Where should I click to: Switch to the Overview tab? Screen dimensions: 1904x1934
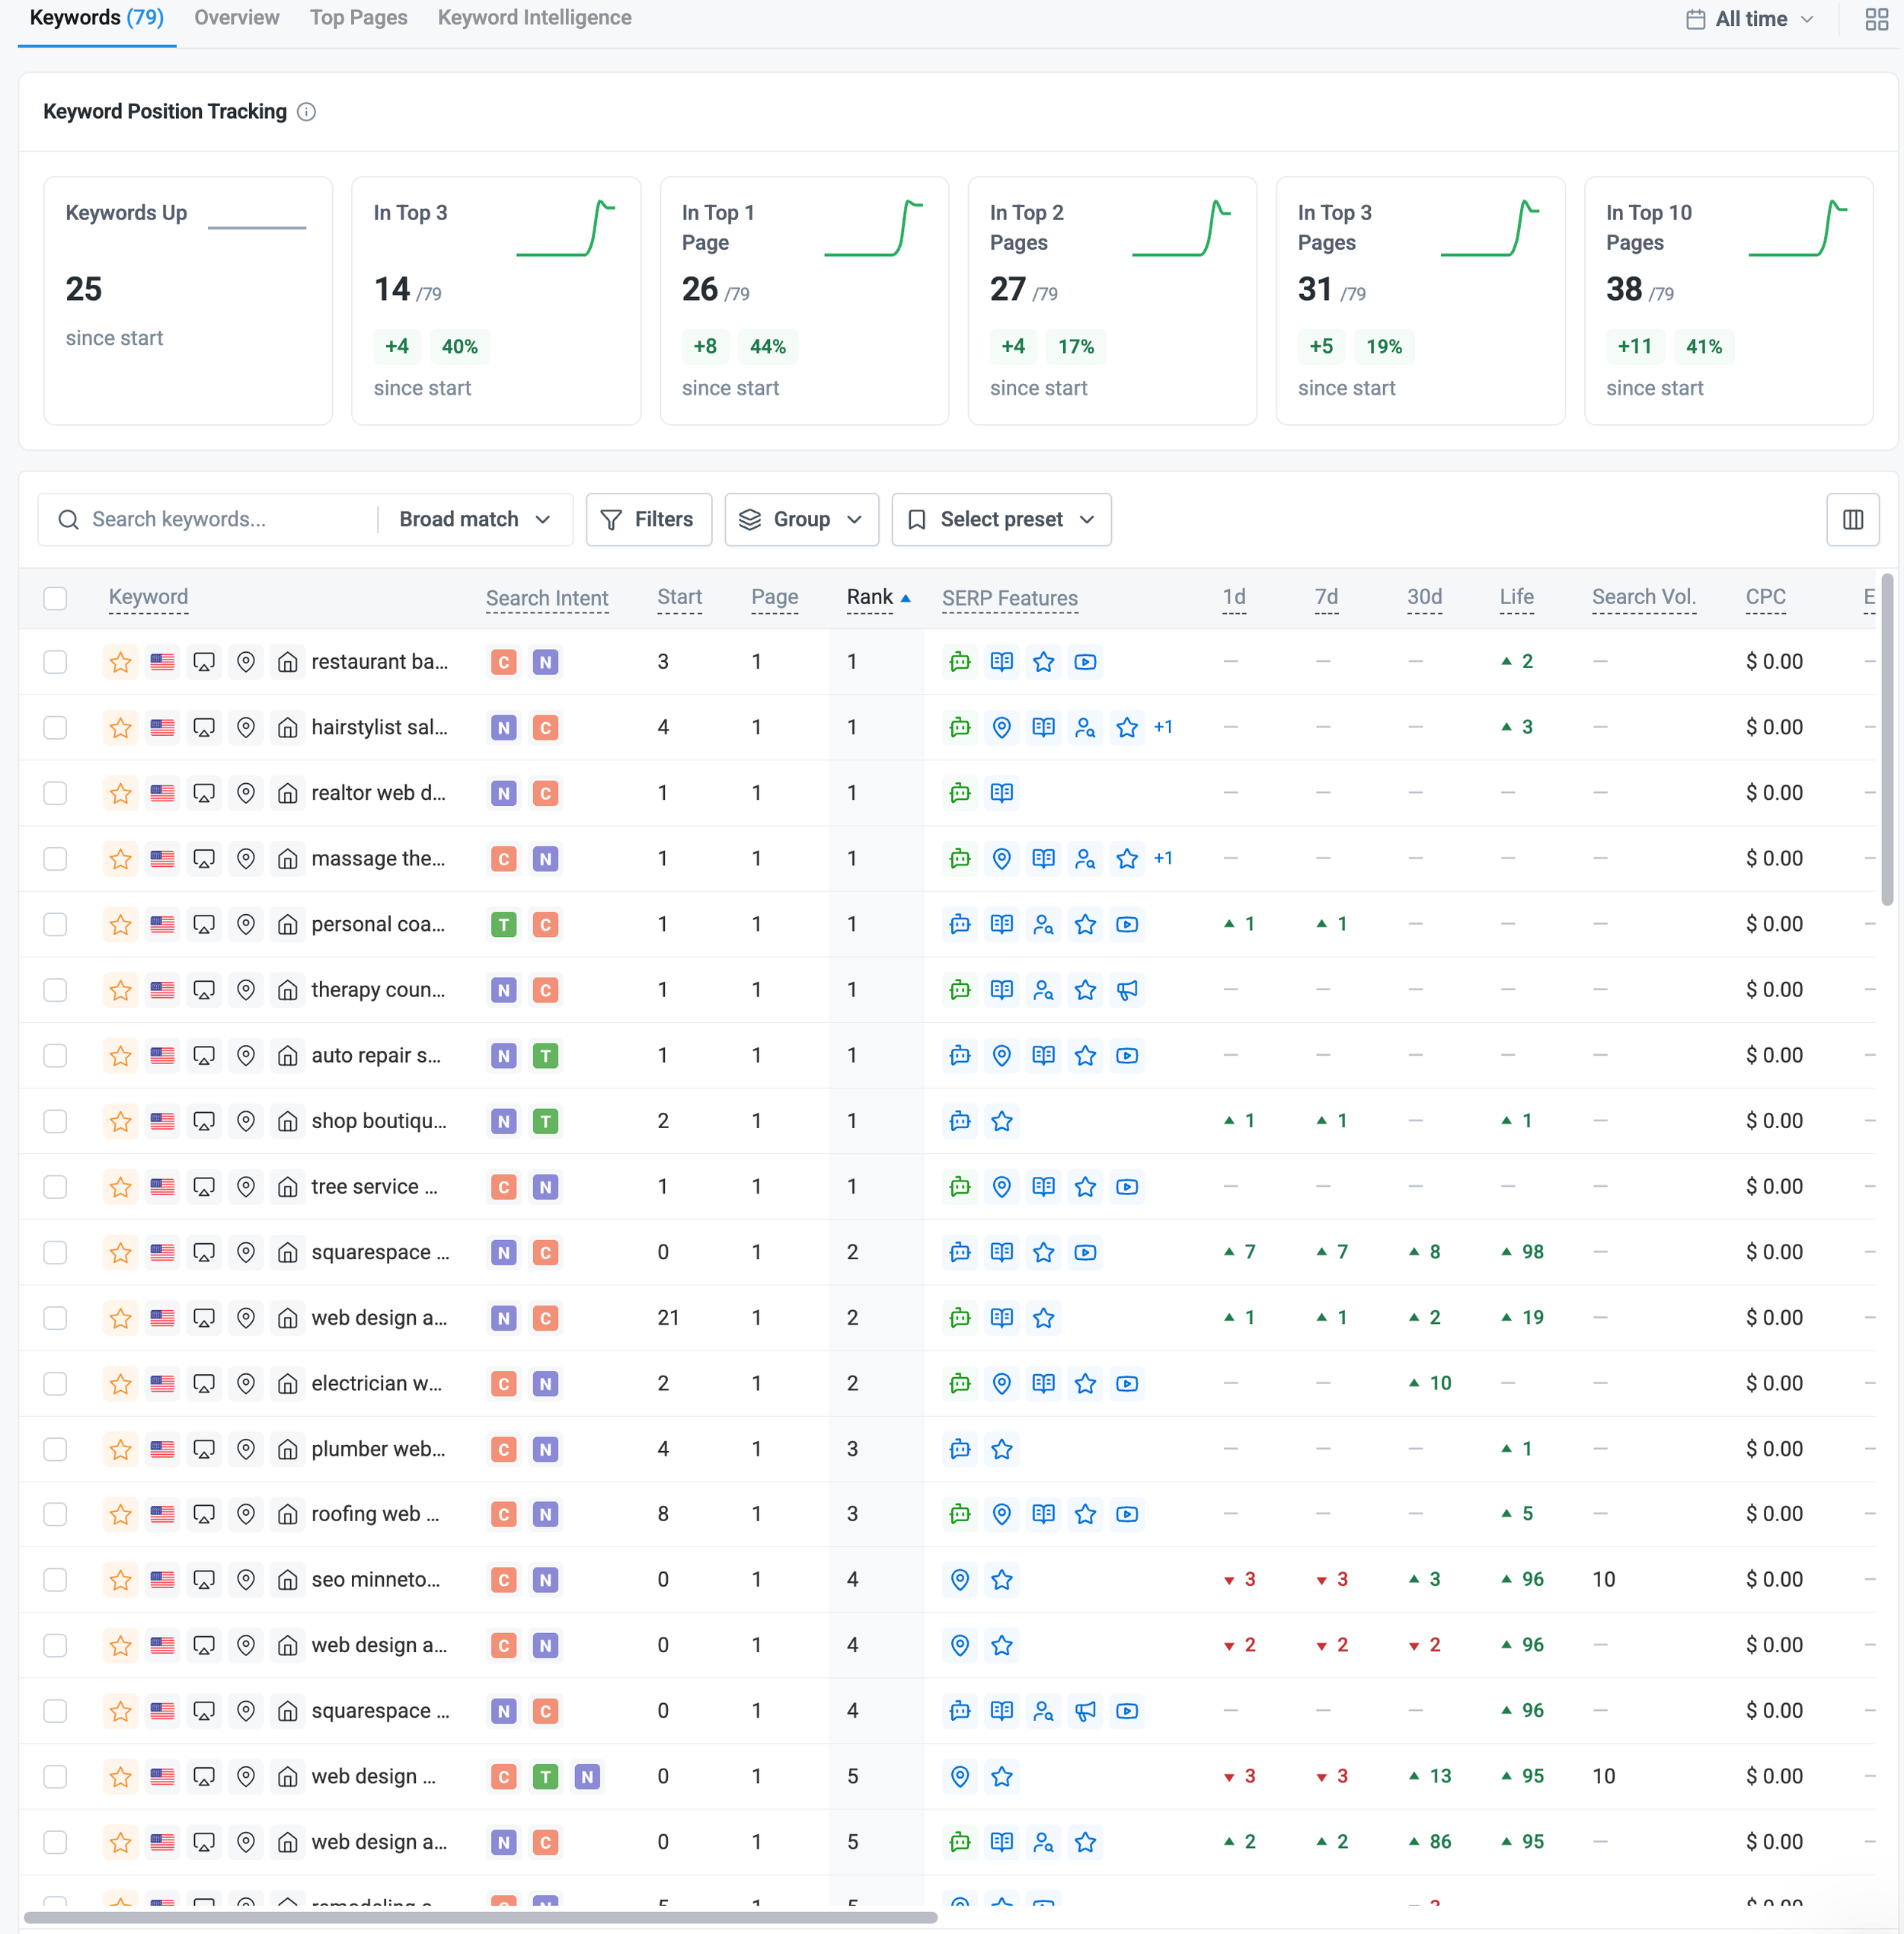pyautogui.click(x=237, y=18)
